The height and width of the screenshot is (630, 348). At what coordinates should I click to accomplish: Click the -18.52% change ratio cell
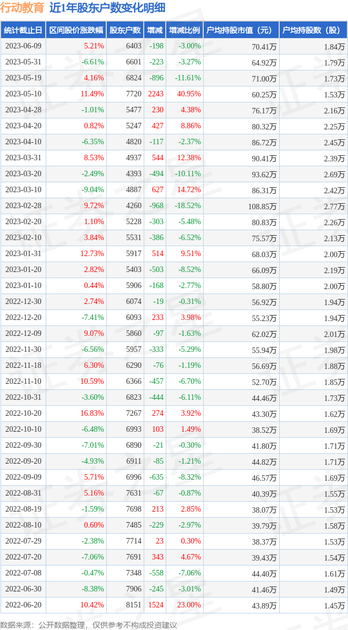[187, 206]
